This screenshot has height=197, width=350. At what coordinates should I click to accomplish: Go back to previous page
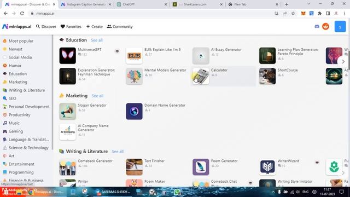pyautogui.click(x=5, y=13)
